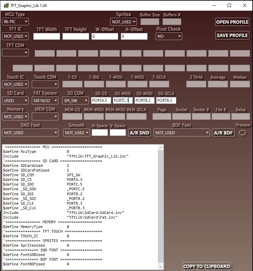Minimize the TFT_Graphic_Lib window
This screenshot has width=253, height=271.
pyautogui.click(x=214, y=6)
